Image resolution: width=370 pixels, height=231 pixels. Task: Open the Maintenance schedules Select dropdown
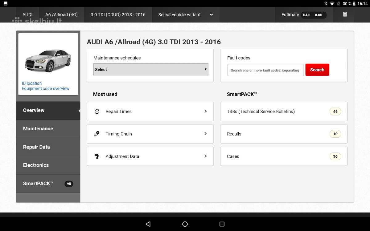pos(151,69)
